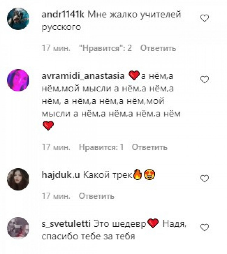Show who liked via Нравится: 1
The image size is (227, 254).
coord(101,147)
